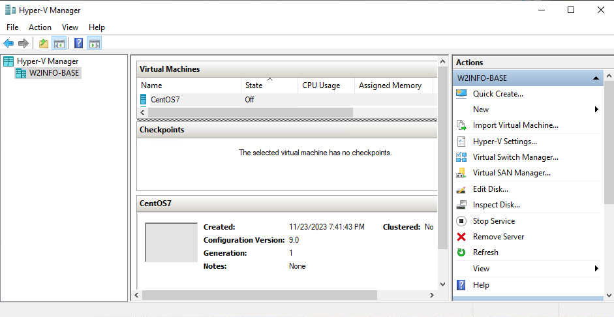Click the W2INFO-BASE server icon in tree
614x317 pixels.
(21, 73)
